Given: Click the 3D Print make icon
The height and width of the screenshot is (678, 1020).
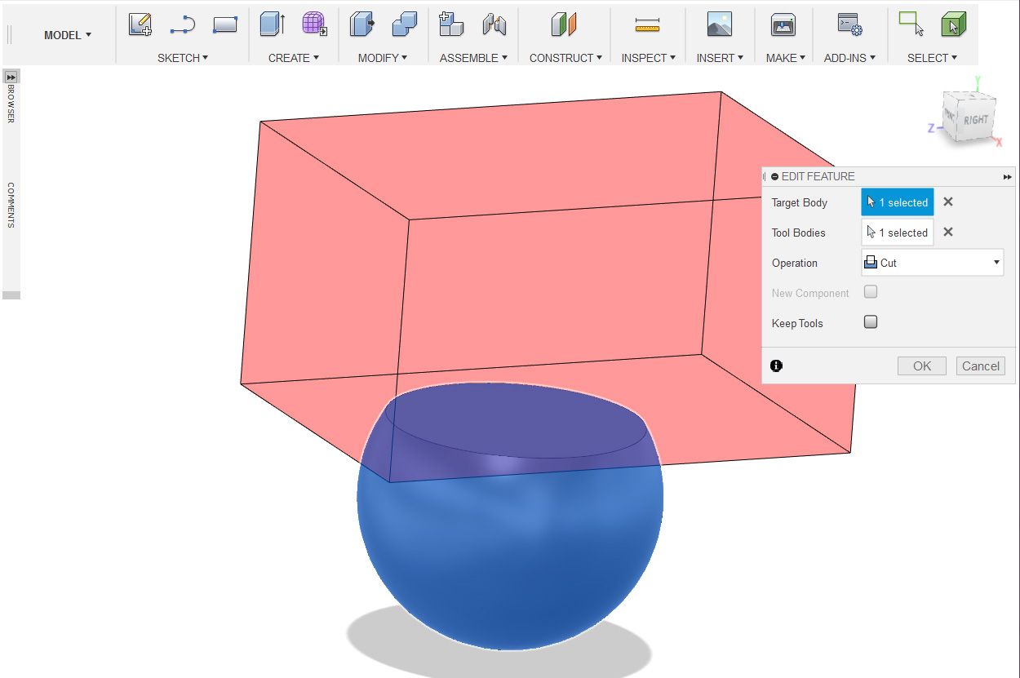Looking at the screenshot, I should tap(783, 24).
